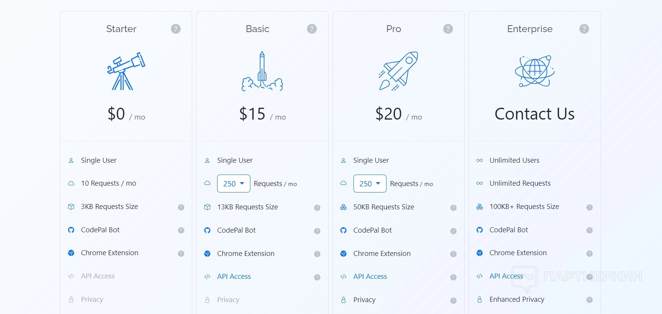Click the Pro rocket ship illustration
The height and width of the screenshot is (314, 662).
[x=398, y=71]
